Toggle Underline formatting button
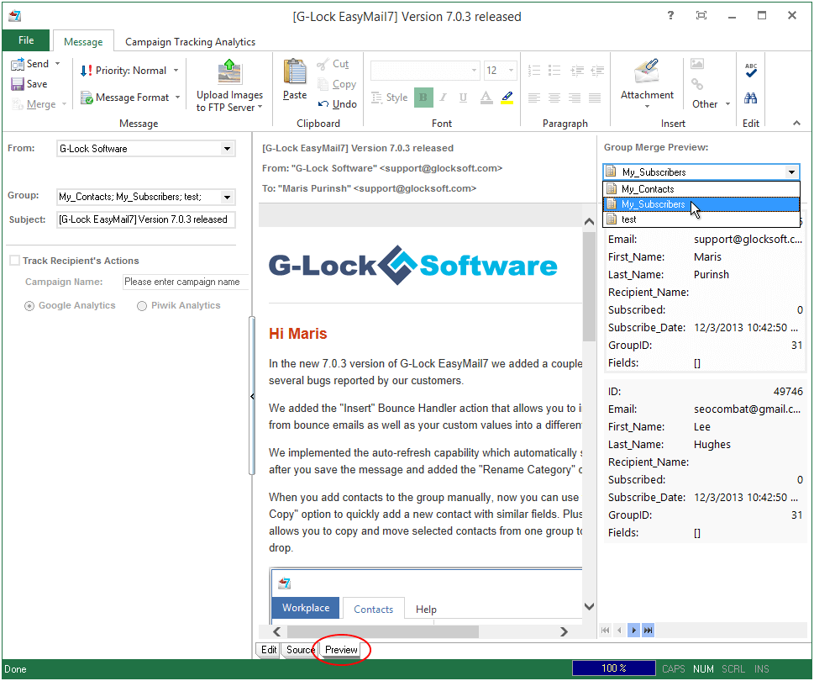The width and height of the screenshot is (814, 681). click(463, 98)
